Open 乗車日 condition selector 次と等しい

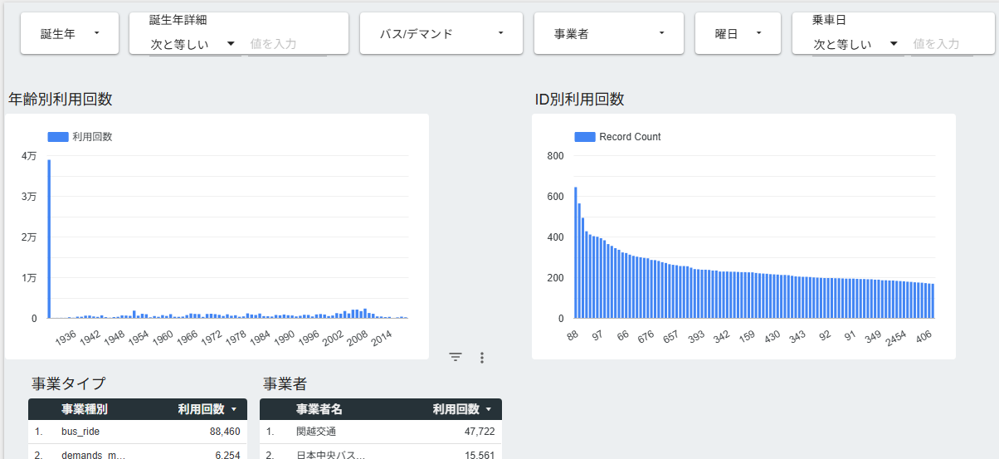855,44
